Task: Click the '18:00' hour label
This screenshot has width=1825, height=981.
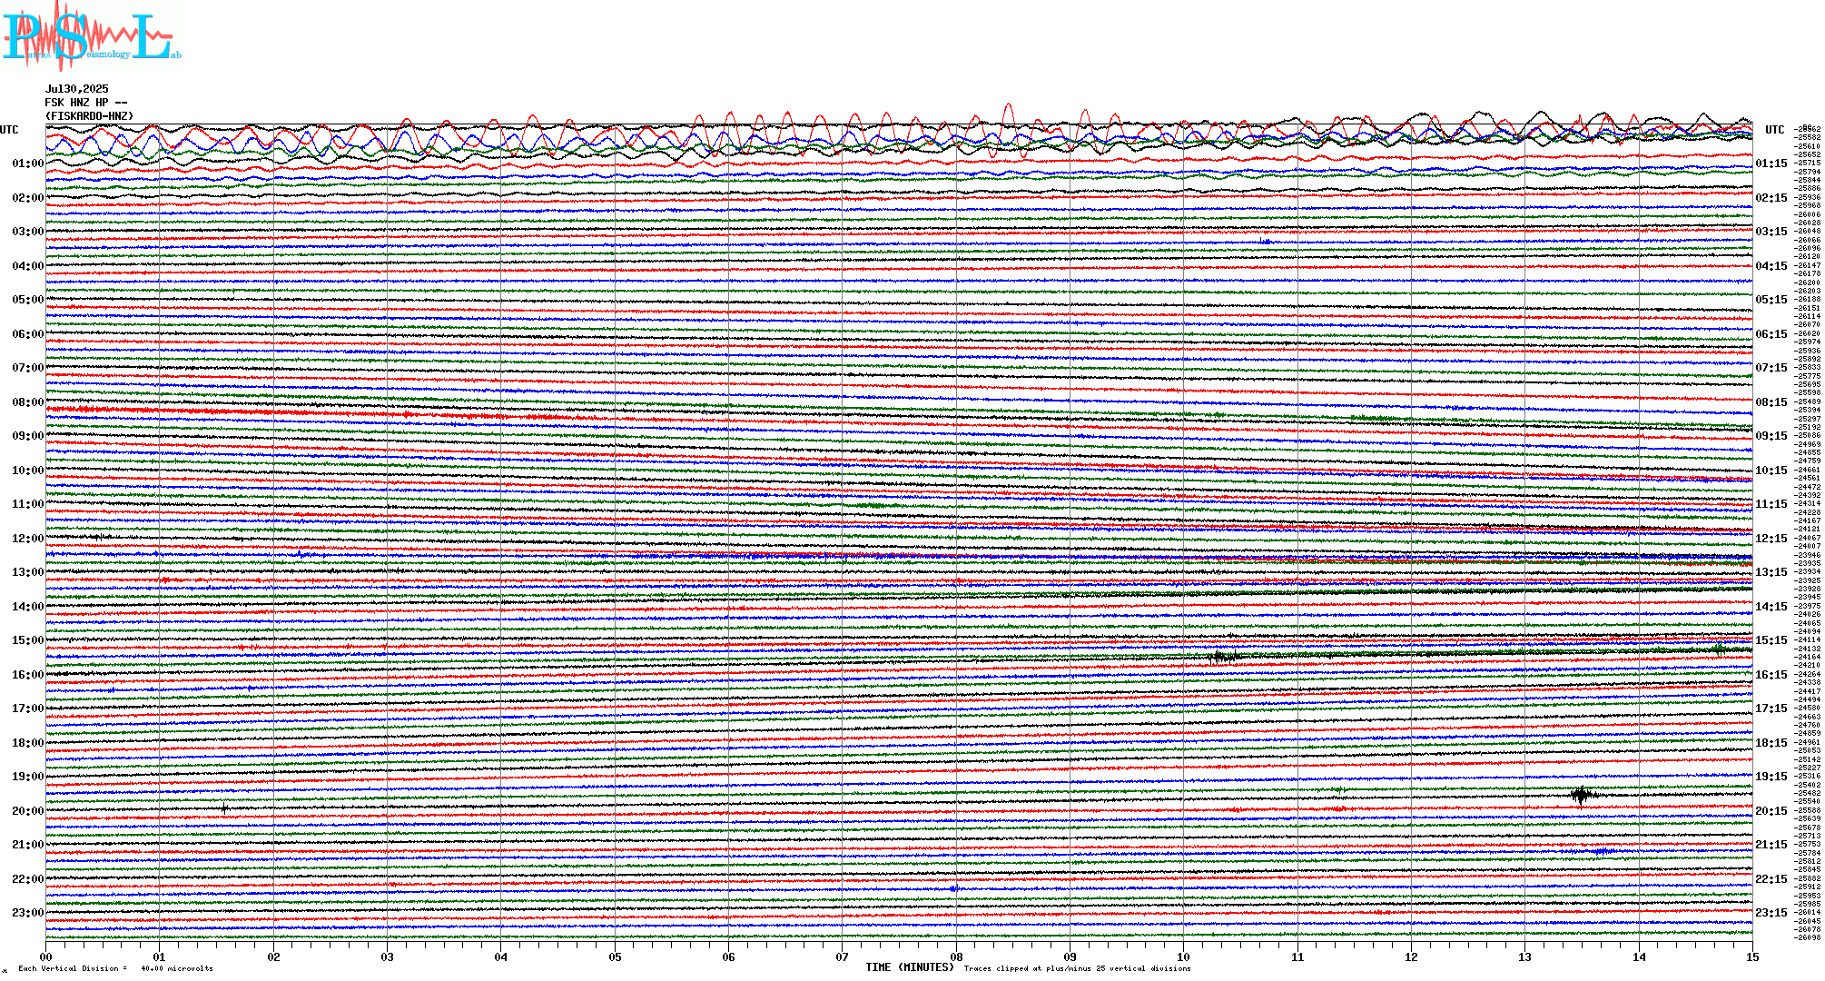Action: tap(28, 743)
